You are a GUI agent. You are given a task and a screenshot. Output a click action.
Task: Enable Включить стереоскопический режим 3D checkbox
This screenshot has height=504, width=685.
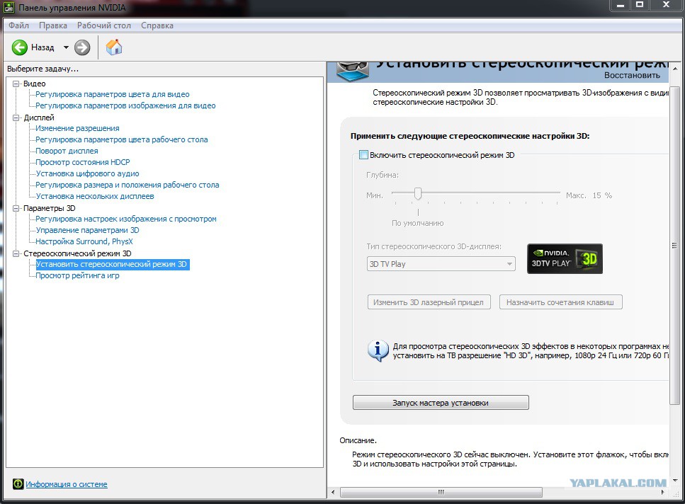click(363, 154)
